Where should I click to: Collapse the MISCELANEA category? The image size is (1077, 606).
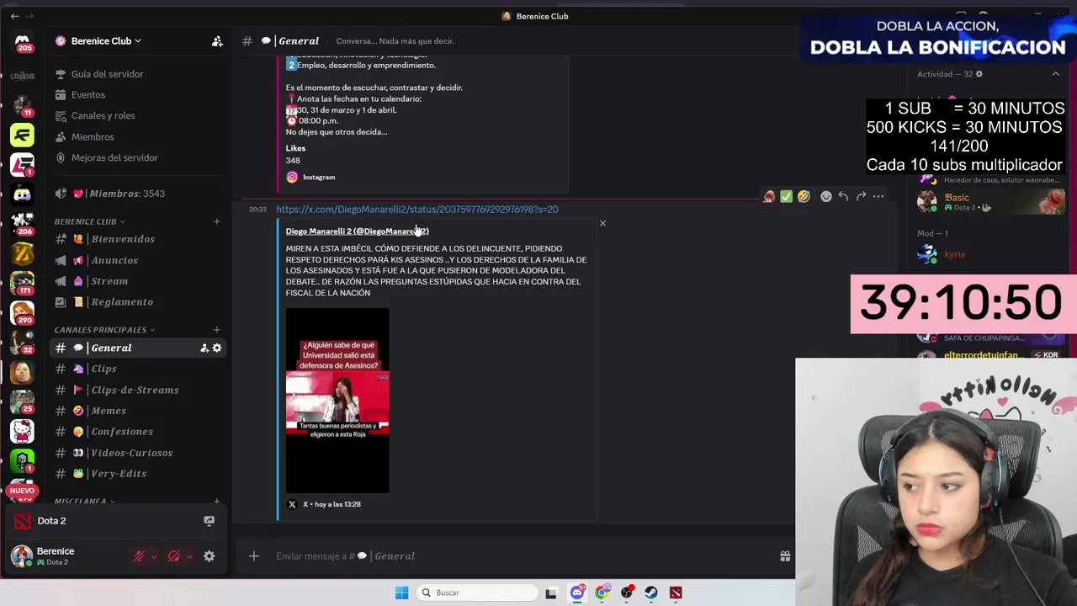tap(85, 502)
